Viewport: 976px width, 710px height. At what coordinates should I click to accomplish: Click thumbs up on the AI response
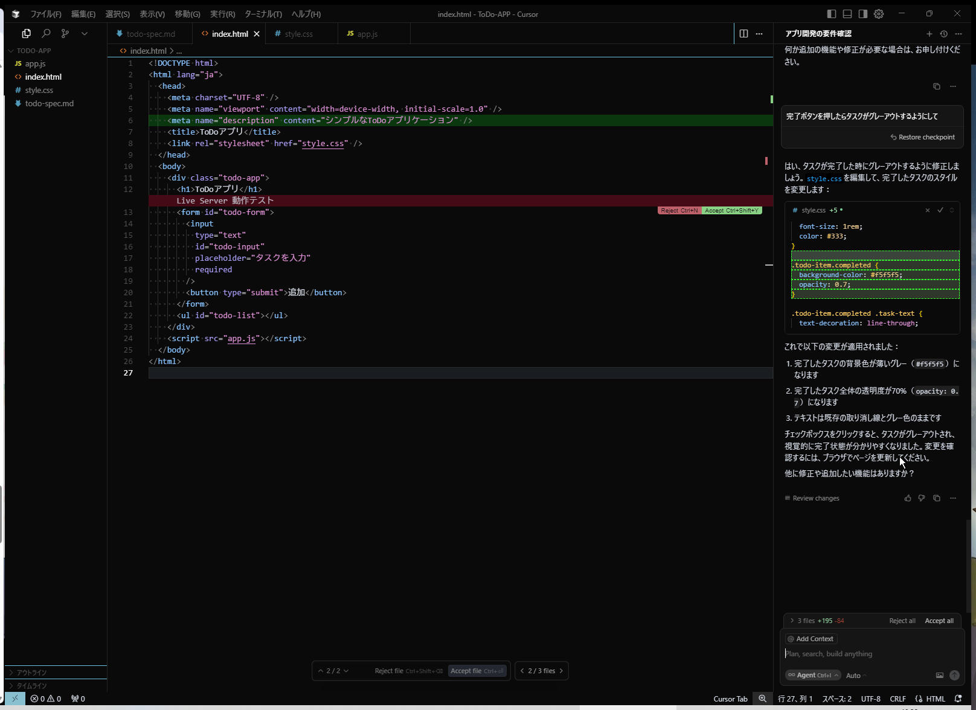pos(907,498)
